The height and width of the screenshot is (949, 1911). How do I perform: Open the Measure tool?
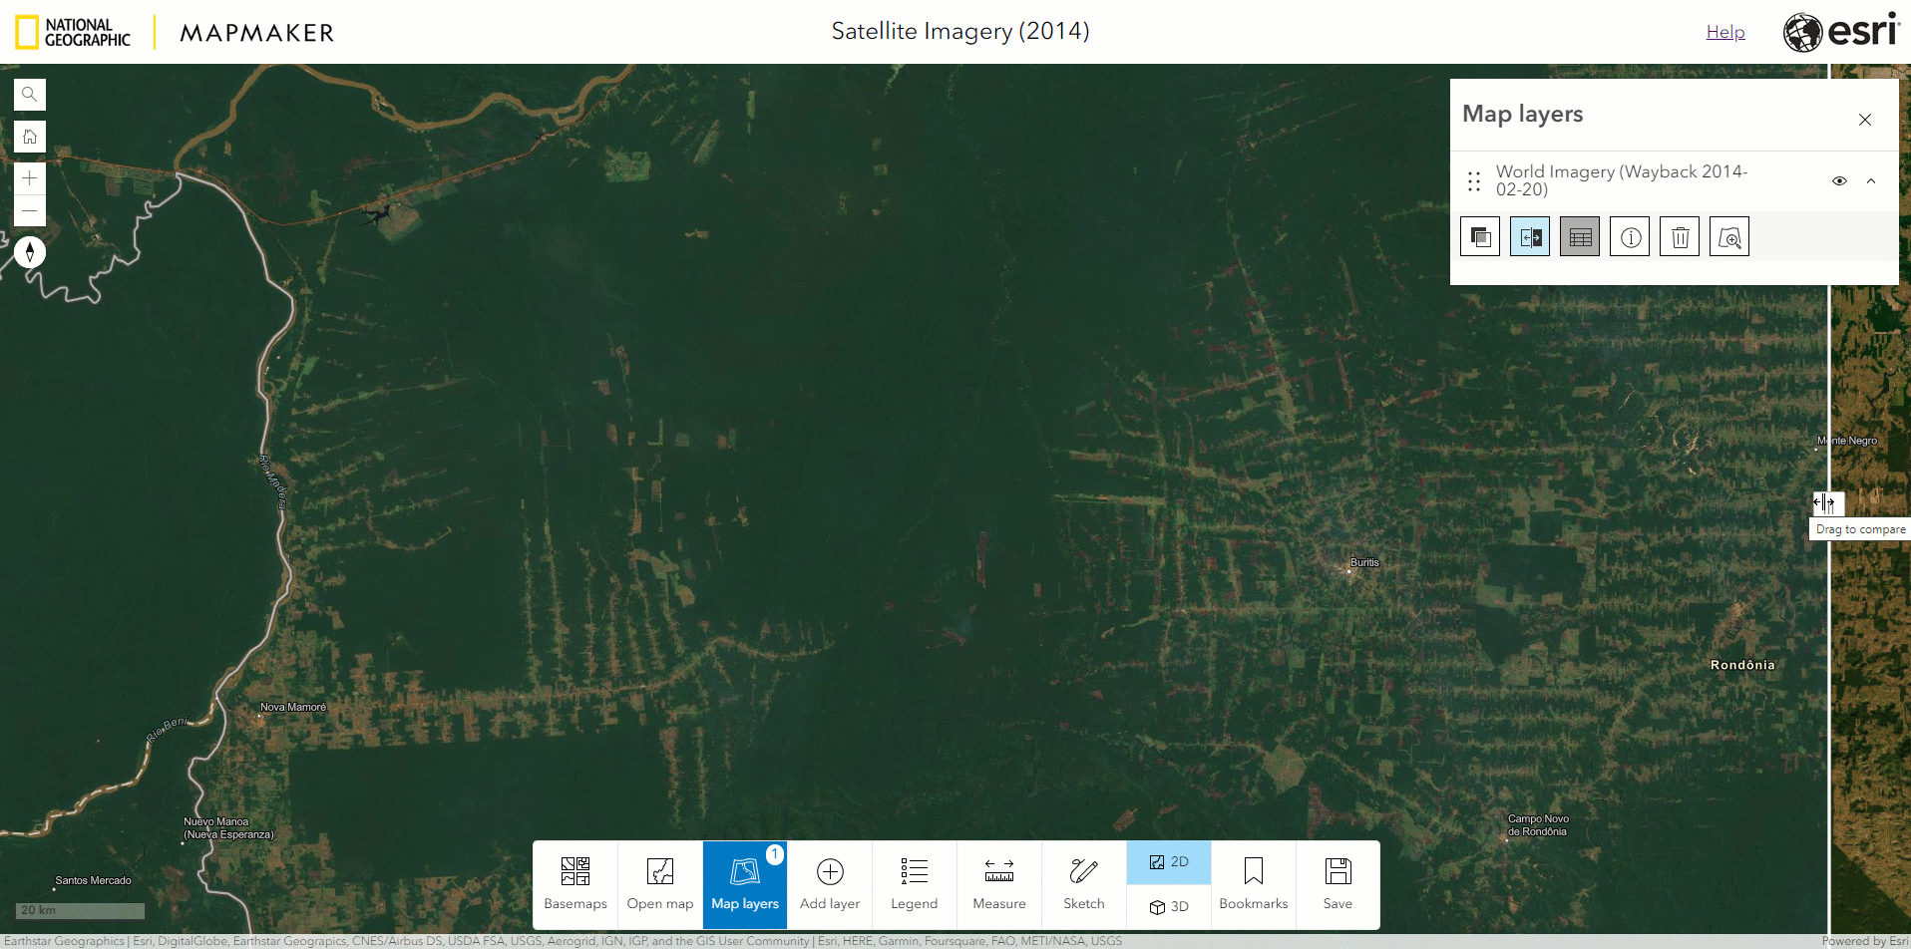[998, 883]
